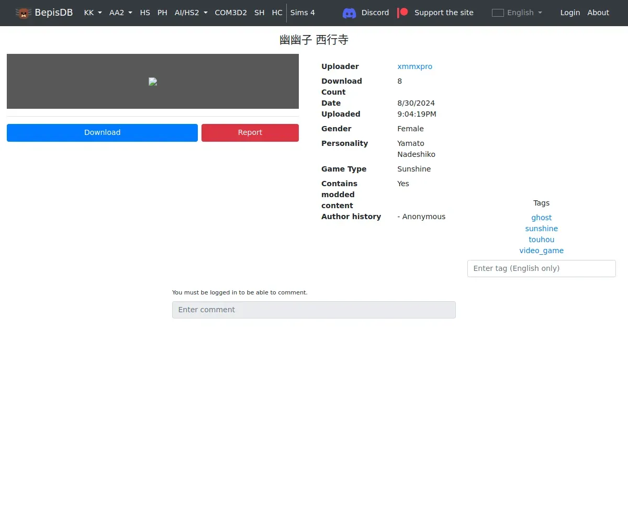The width and height of the screenshot is (628, 523).
Task: Click the language flag icon
Action: click(x=498, y=13)
